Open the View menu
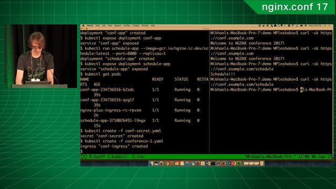The image size is (336, 189). pyautogui.click(x=110, y=26)
